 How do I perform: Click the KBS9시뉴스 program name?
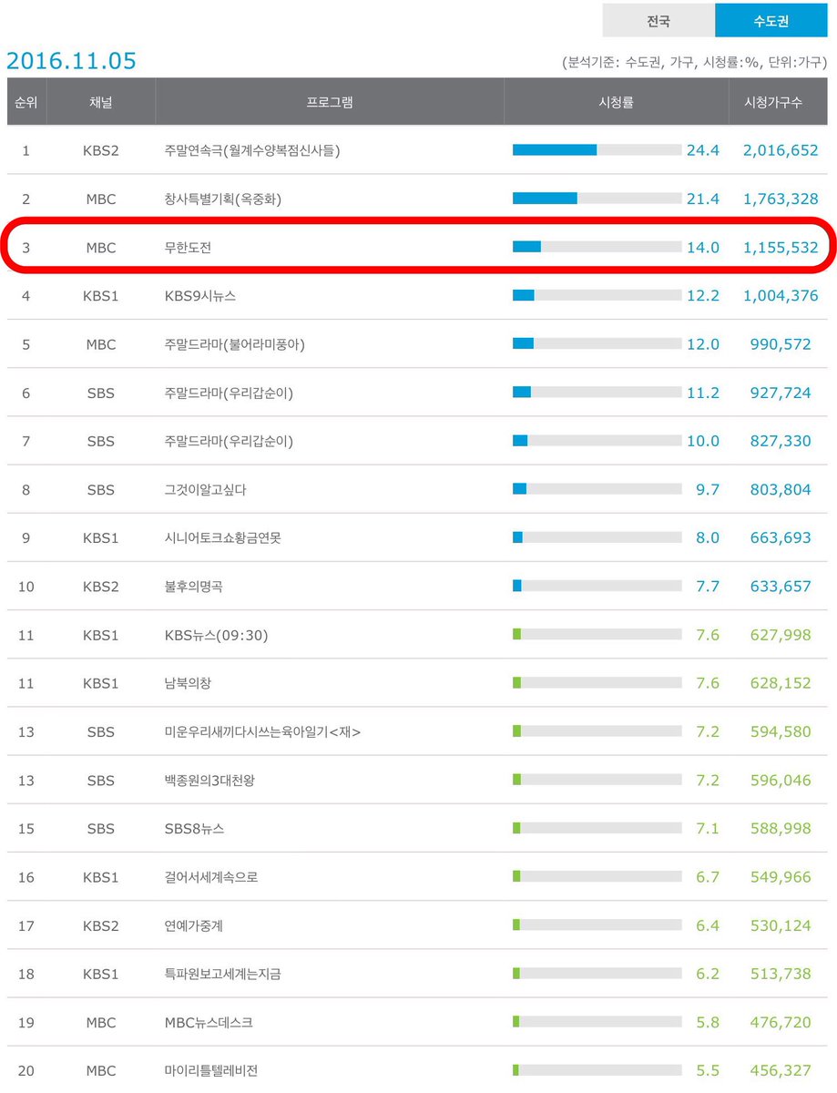(201, 295)
